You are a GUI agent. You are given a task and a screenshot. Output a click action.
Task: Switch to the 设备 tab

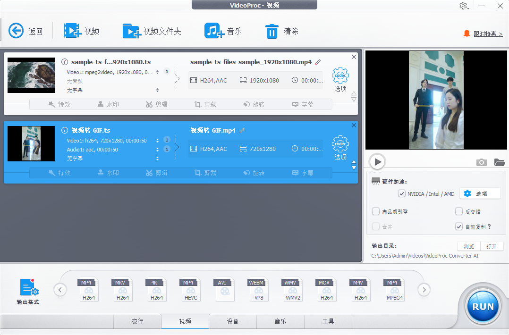[232, 321]
